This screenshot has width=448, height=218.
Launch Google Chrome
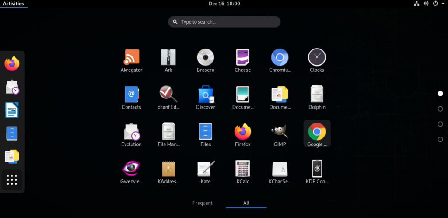coord(317,134)
